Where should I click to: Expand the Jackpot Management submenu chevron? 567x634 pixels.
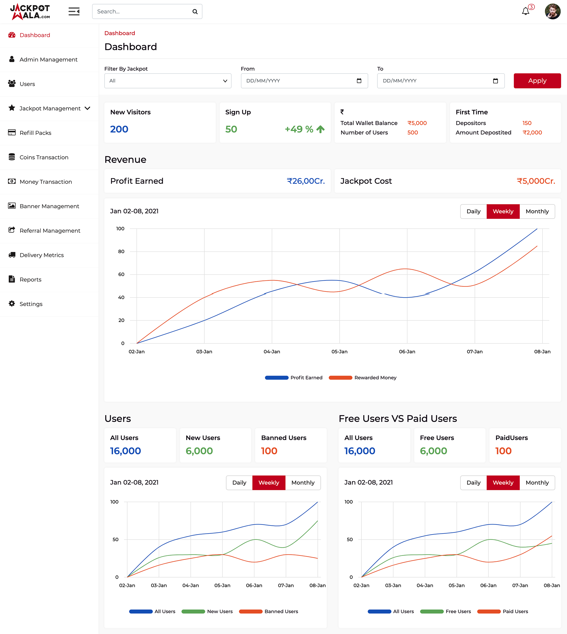[87, 108]
